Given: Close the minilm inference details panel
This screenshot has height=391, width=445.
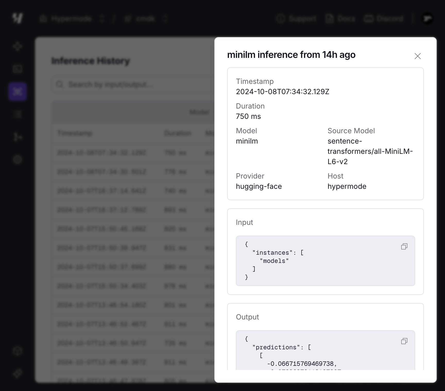Looking at the screenshot, I should tap(417, 56).
